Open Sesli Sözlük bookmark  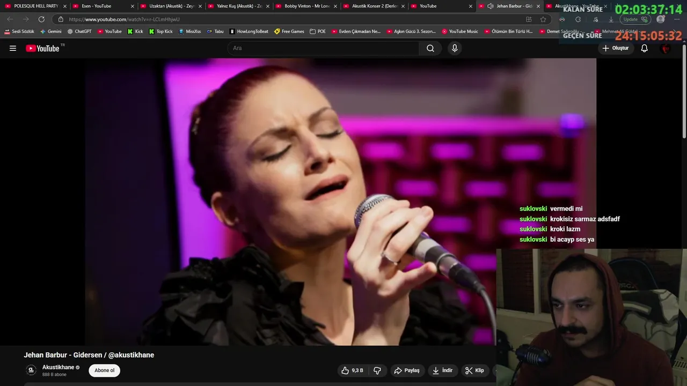pos(19,32)
